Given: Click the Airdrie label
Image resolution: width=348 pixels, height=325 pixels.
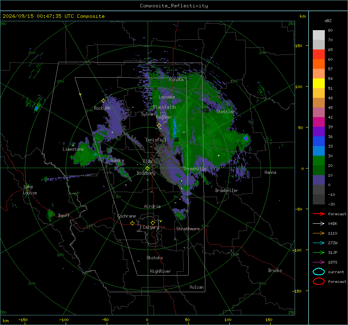Looking at the screenshot, I should click(152, 206).
